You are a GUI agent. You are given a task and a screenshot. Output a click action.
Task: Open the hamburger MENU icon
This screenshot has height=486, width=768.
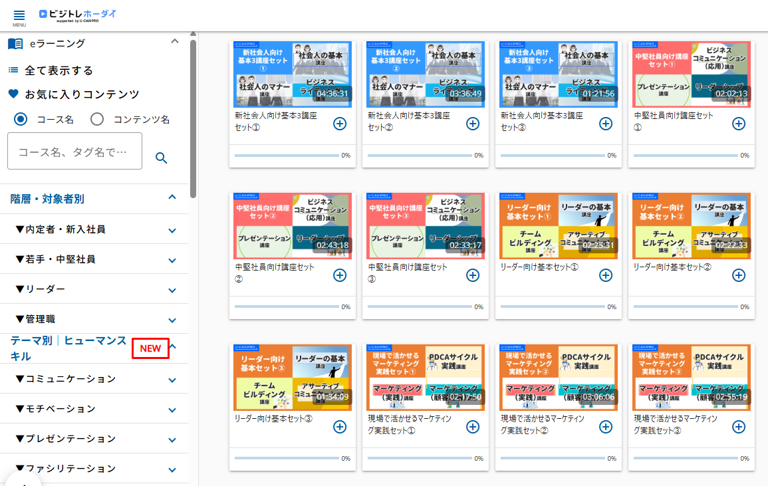(x=19, y=15)
